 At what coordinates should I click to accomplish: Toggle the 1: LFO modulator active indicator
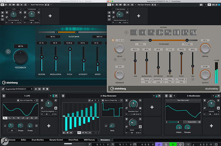(x=53, y=96)
